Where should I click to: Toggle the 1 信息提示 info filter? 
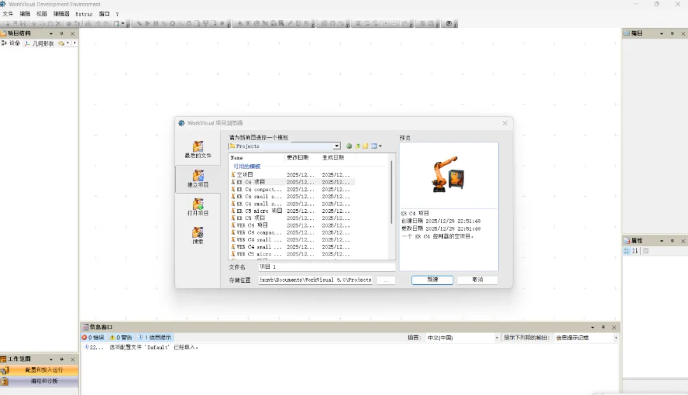pyautogui.click(x=155, y=338)
